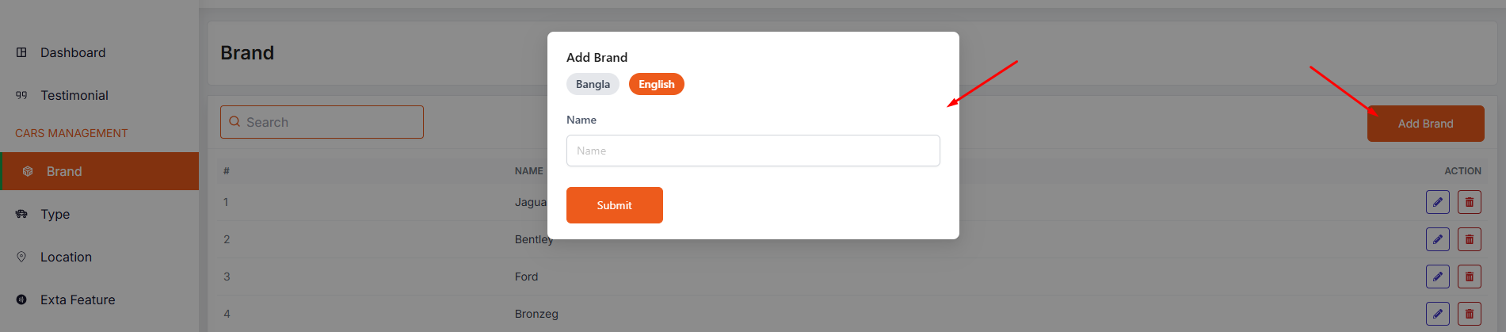Click into the Search box

click(x=322, y=122)
